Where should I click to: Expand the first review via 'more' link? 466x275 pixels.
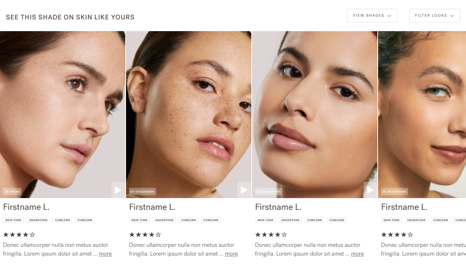(105, 254)
